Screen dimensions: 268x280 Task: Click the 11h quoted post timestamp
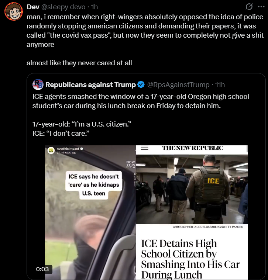(220, 84)
